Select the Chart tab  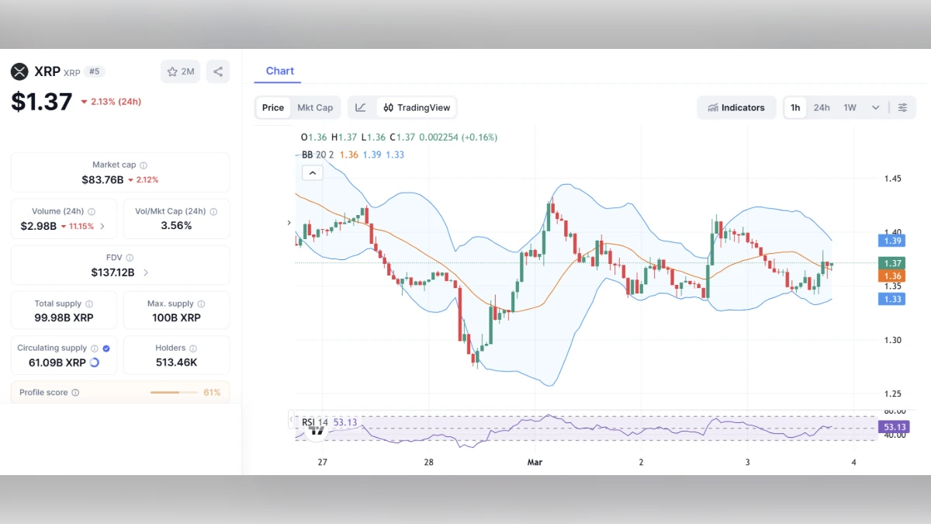pos(278,70)
